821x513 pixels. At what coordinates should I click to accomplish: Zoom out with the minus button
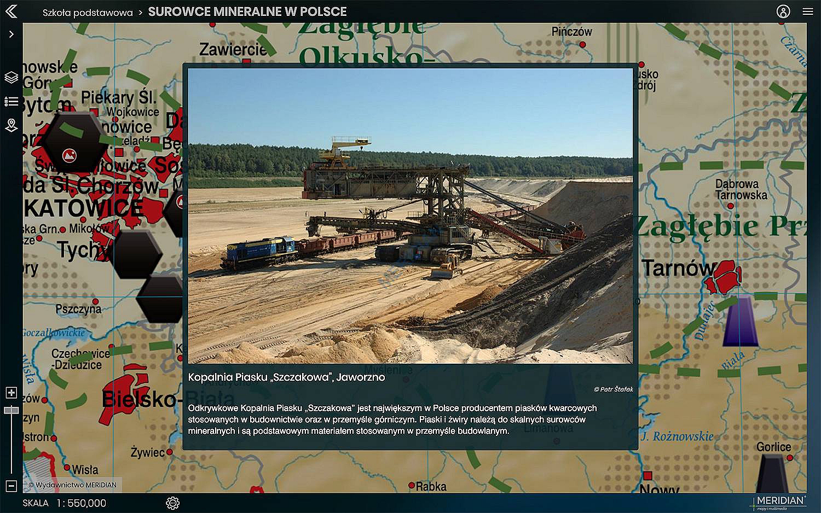[11, 486]
